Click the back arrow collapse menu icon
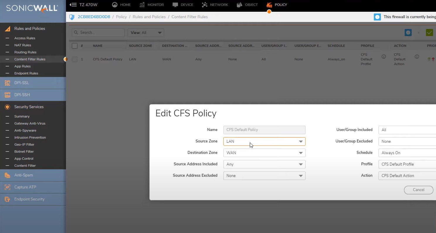The width and height of the screenshot is (436, 233). [73, 5]
